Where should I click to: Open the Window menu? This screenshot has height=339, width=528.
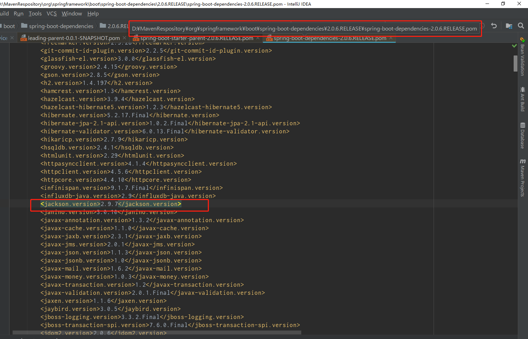(x=72, y=13)
